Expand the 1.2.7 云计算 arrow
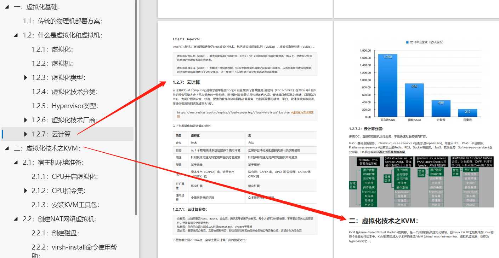Screen dimensions: 499x258 point(25,134)
